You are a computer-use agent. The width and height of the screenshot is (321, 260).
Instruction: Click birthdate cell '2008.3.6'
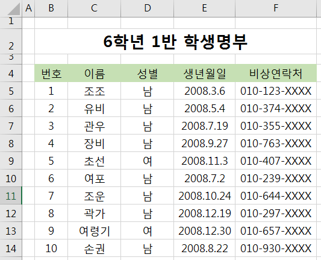[x=205, y=91]
